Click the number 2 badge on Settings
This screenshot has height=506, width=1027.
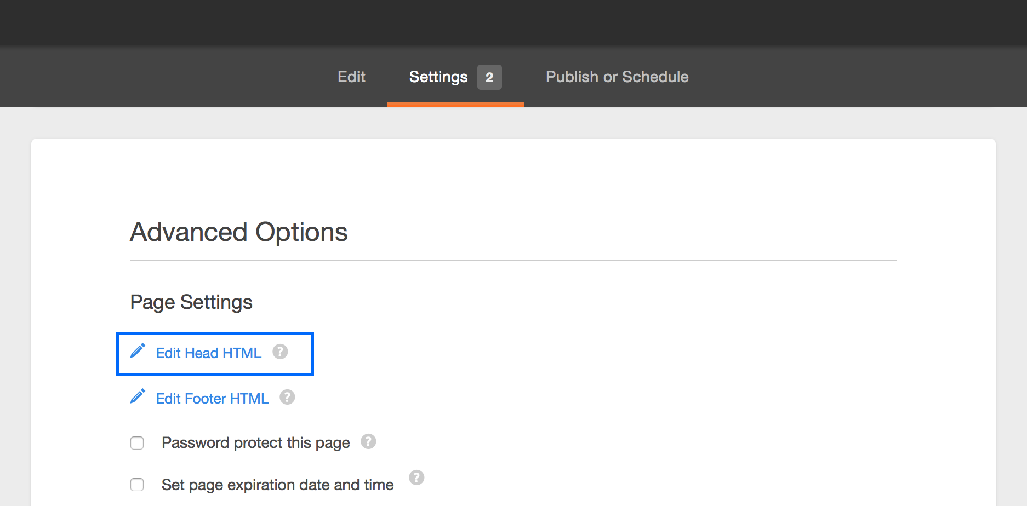pyautogui.click(x=489, y=77)
